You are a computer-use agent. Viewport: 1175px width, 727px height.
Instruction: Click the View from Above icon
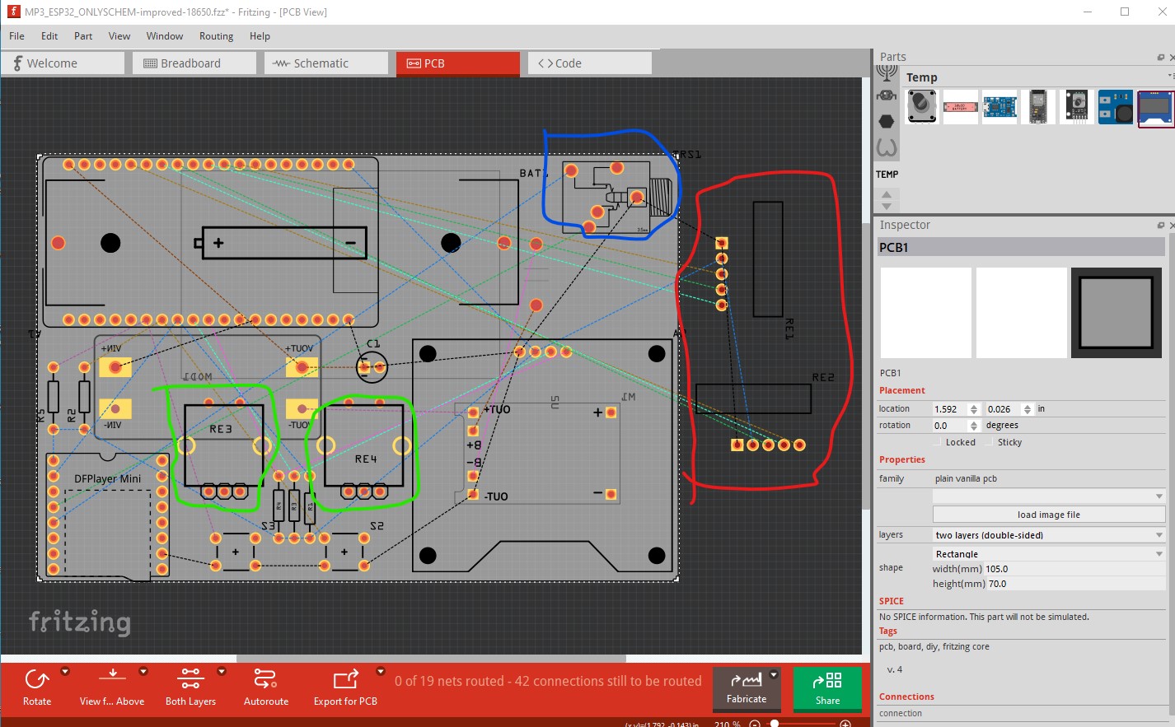112,675
